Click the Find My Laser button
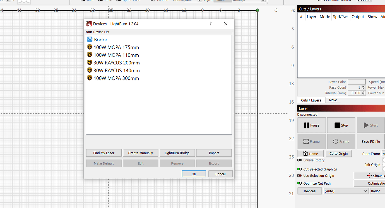Screen dimensions: 385x208 click(x=104, y=153)
